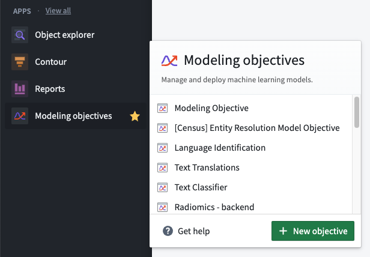The image size is (370, 257).
Task: Click the objectives list scrollbar thumb
Action: pos(357,112)
